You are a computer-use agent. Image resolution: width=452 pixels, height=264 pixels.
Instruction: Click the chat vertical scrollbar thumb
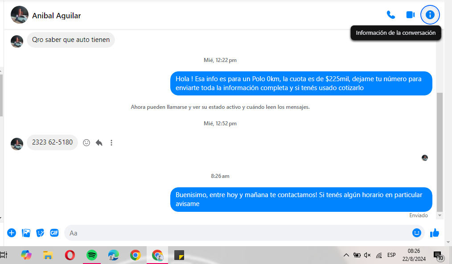(x=440, y=153)
